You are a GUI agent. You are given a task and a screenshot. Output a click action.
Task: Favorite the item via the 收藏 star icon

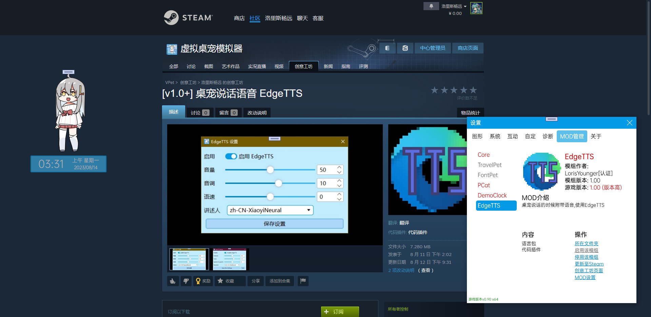pyautogui.click(x=220, y=281)
